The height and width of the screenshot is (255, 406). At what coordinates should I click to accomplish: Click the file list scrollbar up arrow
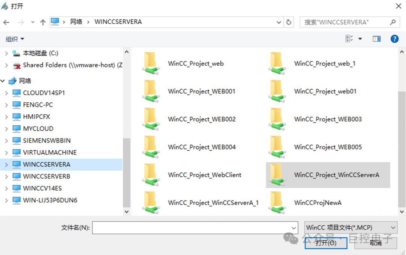[401, 52]
